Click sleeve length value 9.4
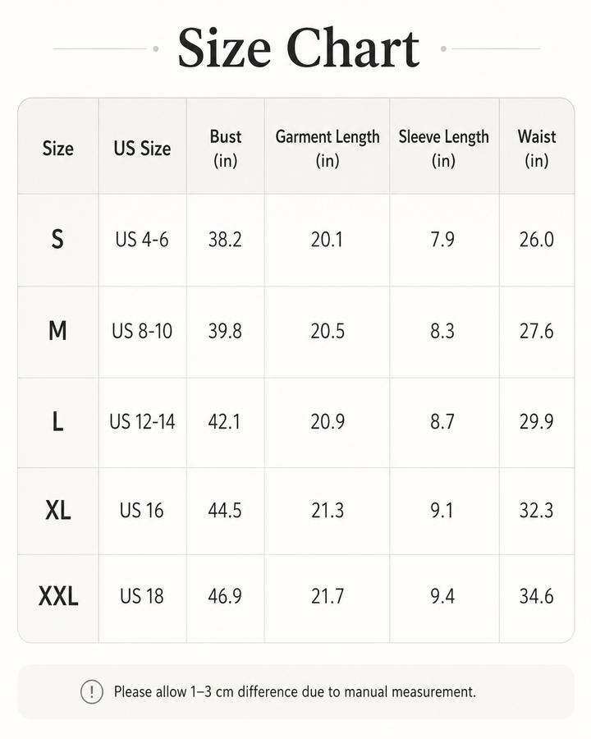 [x=442, y=597]
